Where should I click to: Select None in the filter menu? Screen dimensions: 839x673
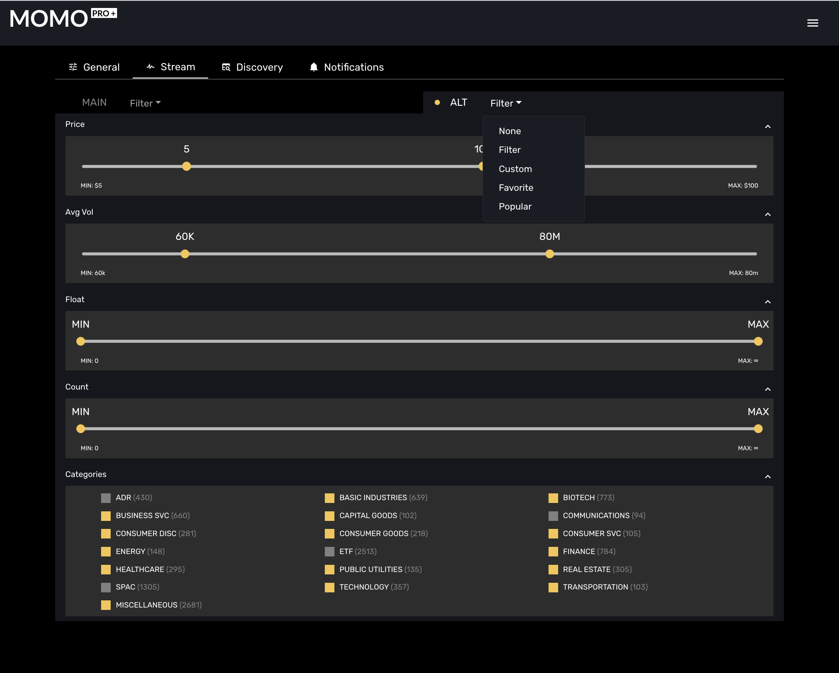pos(510,131)
